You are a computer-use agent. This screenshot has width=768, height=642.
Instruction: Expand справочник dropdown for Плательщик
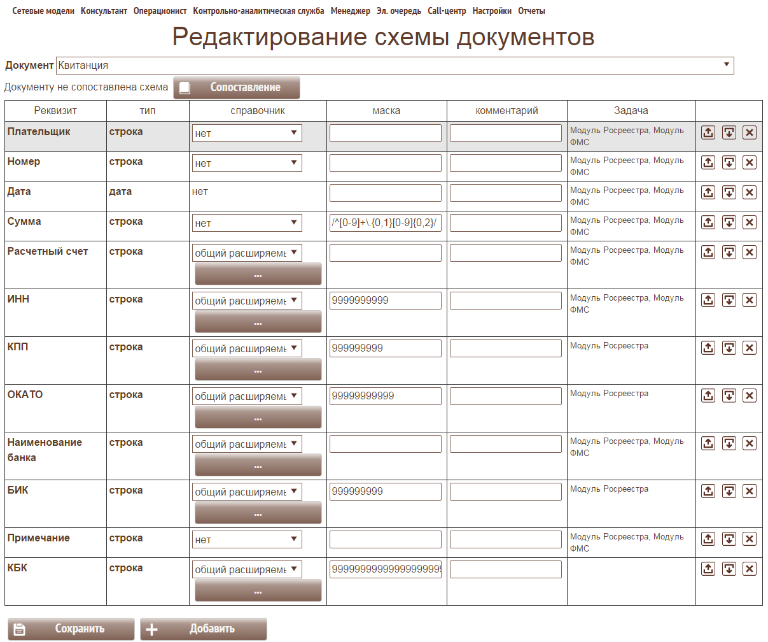point(247,133)
